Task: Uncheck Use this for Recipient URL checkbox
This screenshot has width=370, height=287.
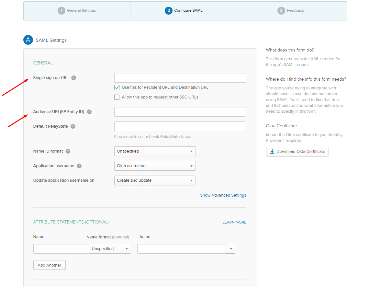Action: pyautogui.click(x=117, y=87)
